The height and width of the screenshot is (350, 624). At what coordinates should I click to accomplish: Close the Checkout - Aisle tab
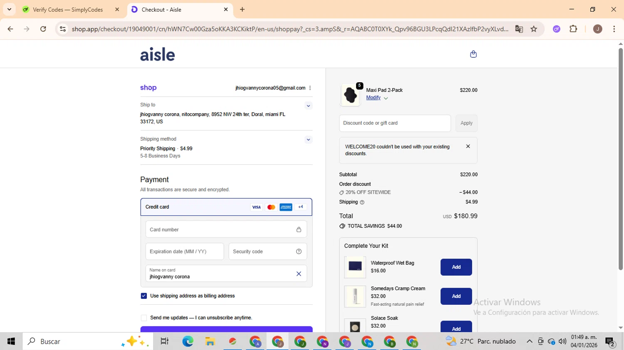point(226,9)
